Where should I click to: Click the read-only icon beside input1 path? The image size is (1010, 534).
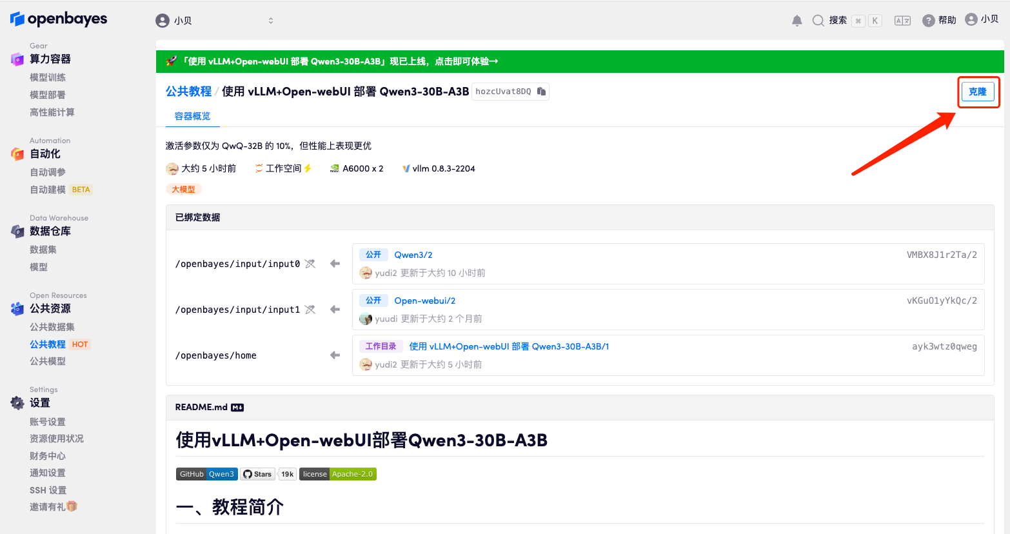coord(310,310)
